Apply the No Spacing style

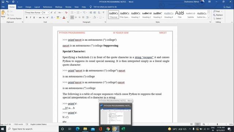pyautogui.click(x=124, y=15)
